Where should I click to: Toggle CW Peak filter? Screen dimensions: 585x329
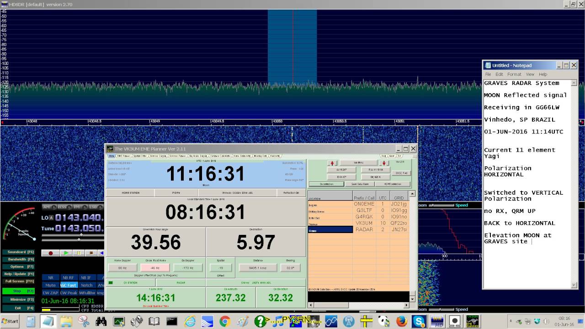tap(69, 292)
